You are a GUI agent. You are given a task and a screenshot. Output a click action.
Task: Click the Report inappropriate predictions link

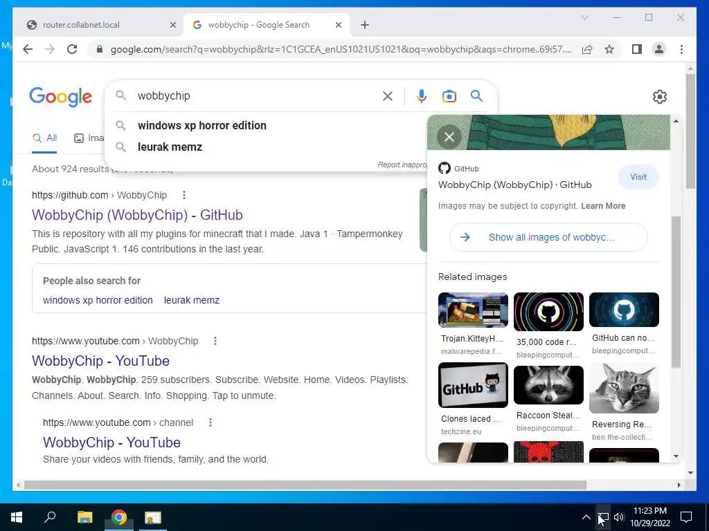click(402, 165)
